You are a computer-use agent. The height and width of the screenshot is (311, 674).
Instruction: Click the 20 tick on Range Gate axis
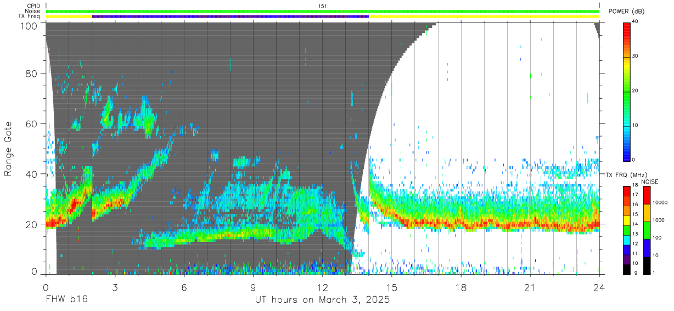(x=31, y=224)
